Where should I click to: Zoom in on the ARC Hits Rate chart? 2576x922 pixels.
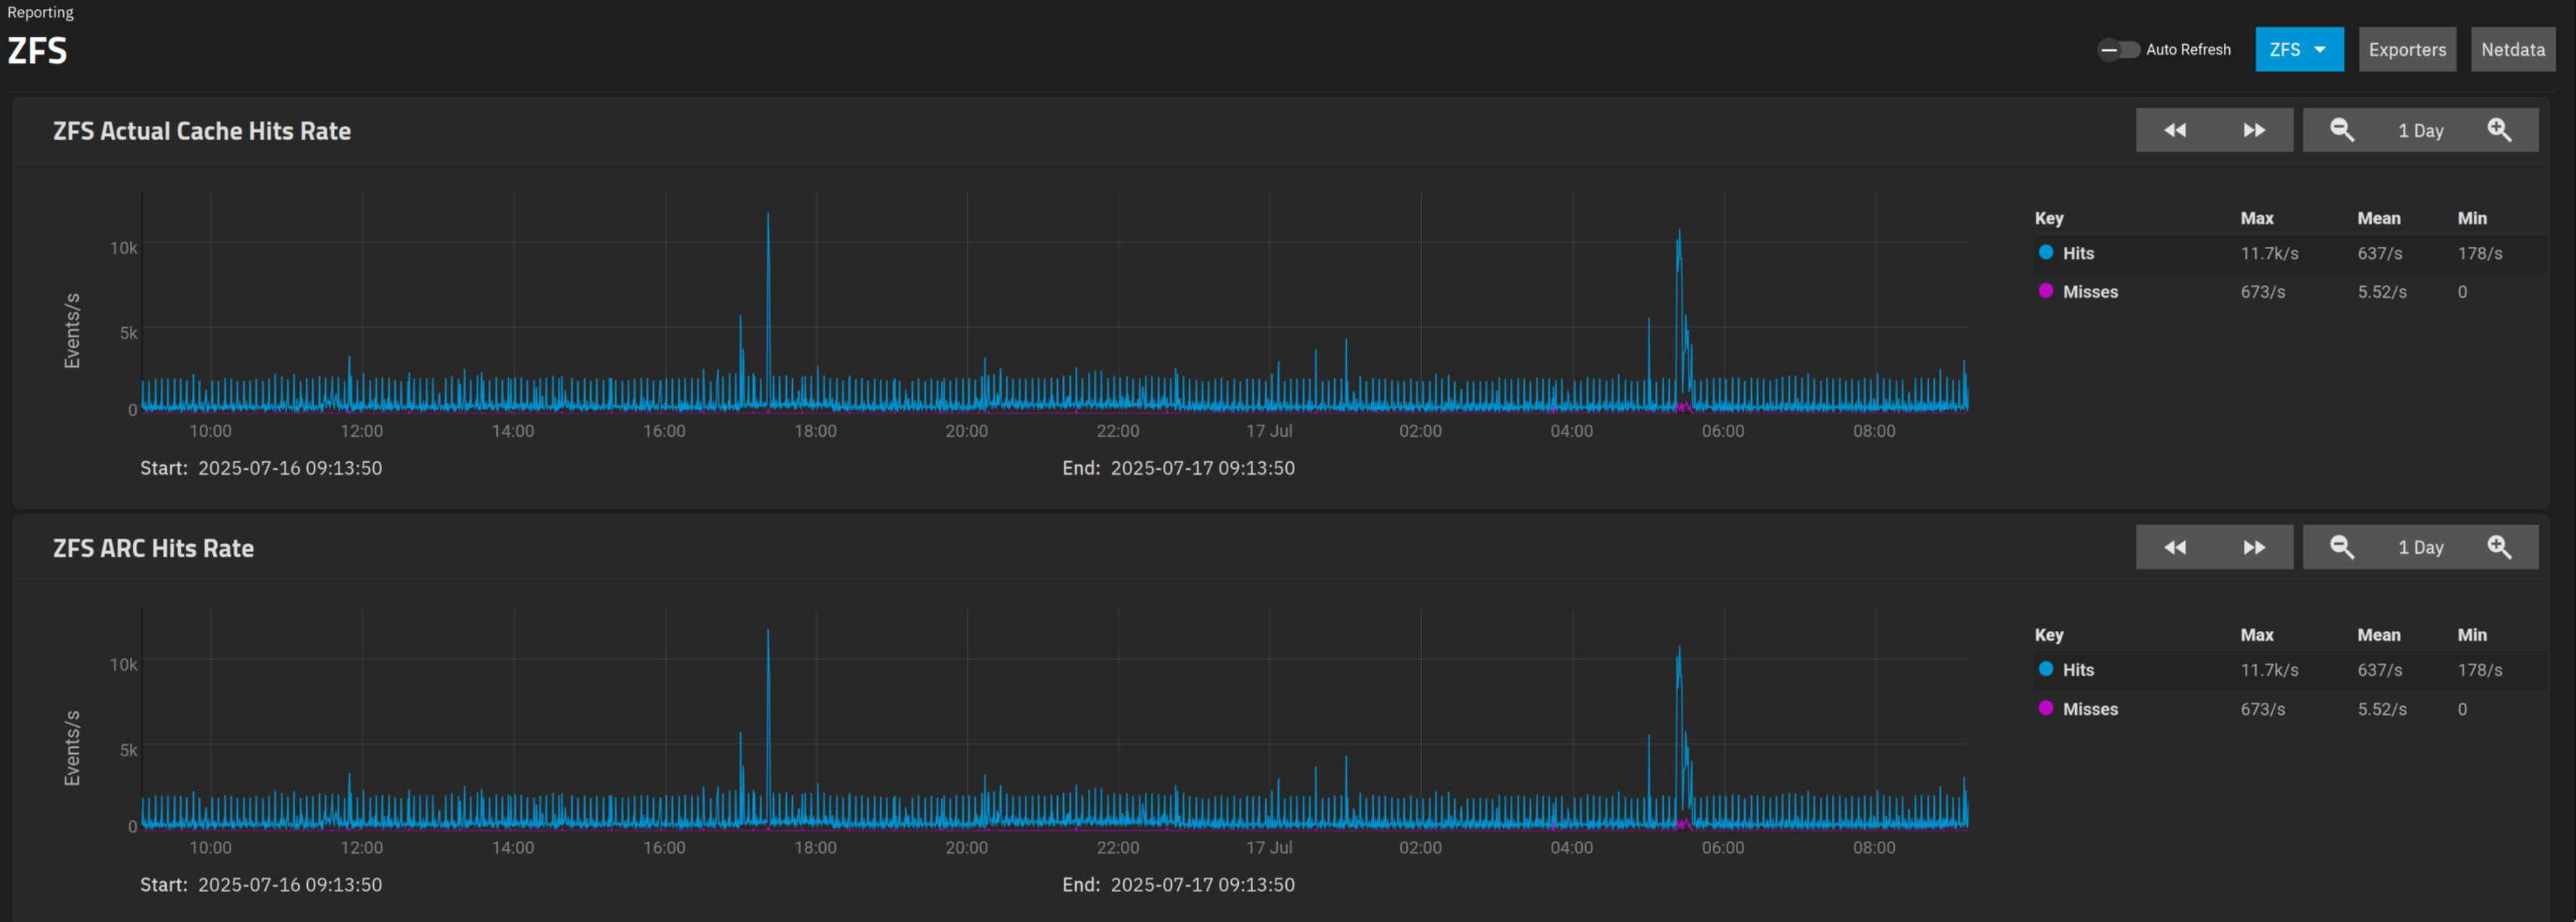click(2498, 548)
